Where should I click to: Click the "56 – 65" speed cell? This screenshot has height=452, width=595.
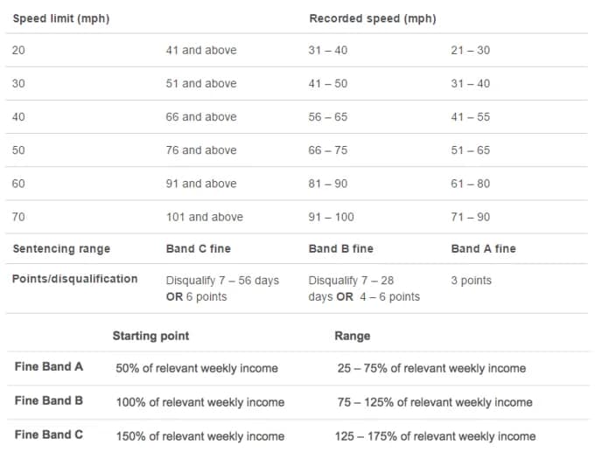327,117
